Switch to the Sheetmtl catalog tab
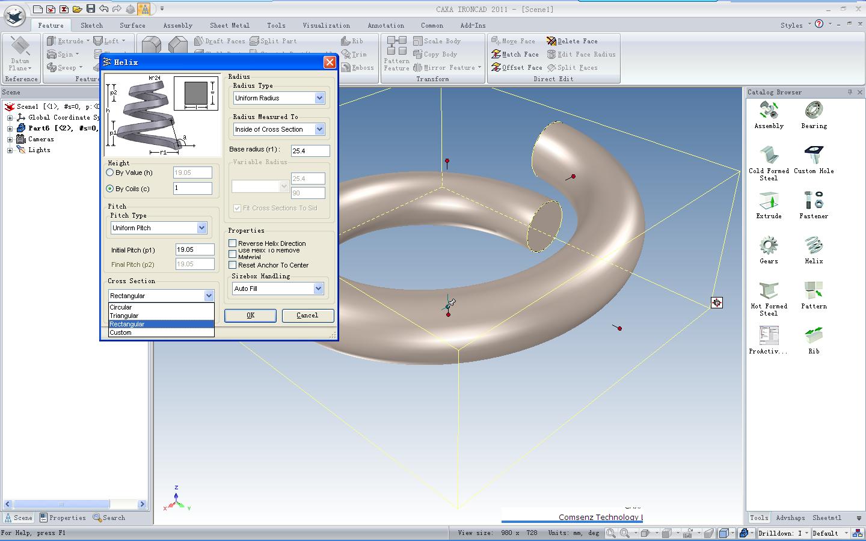 click(x=827, y=518)
